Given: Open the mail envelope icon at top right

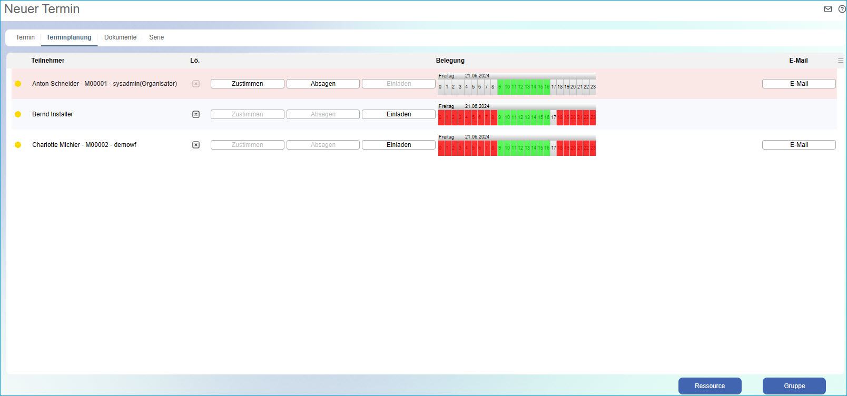Looking at the screenshot, I should click(x=828, y=9).
